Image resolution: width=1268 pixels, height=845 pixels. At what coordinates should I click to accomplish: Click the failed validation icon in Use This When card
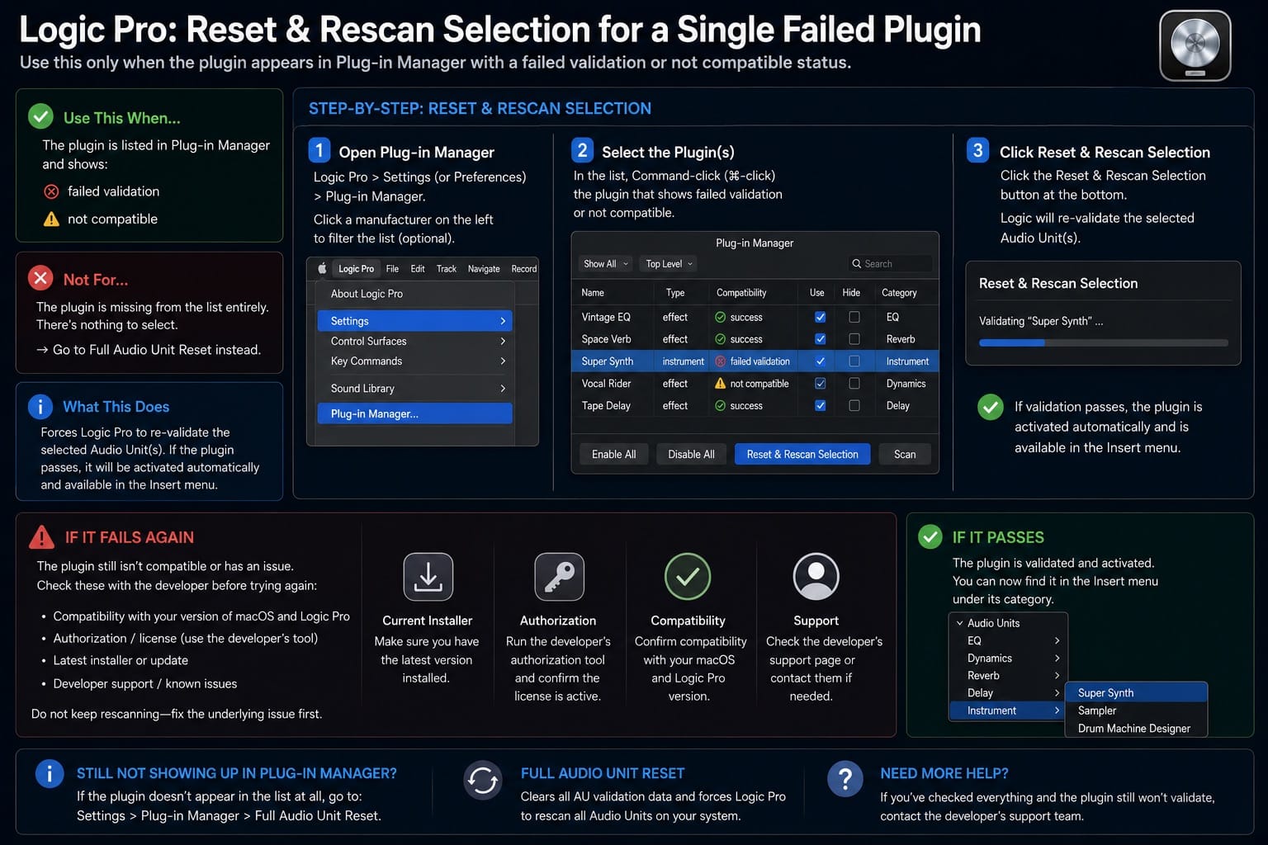point(51,191)
